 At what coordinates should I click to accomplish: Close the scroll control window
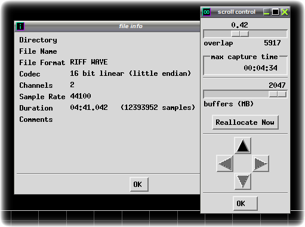click(x=285, y=12)
